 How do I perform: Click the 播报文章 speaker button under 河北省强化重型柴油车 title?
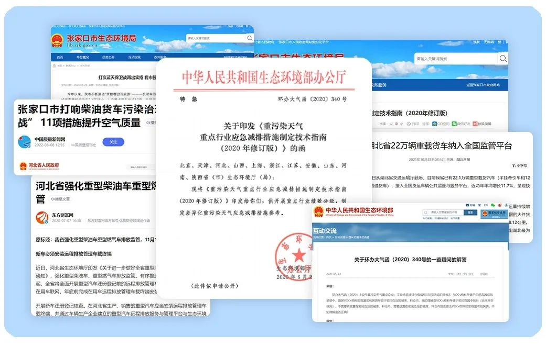click(x=60, y=199)
